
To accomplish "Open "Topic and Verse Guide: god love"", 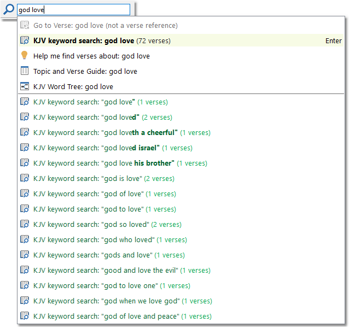I will click(x=181, y=71).
